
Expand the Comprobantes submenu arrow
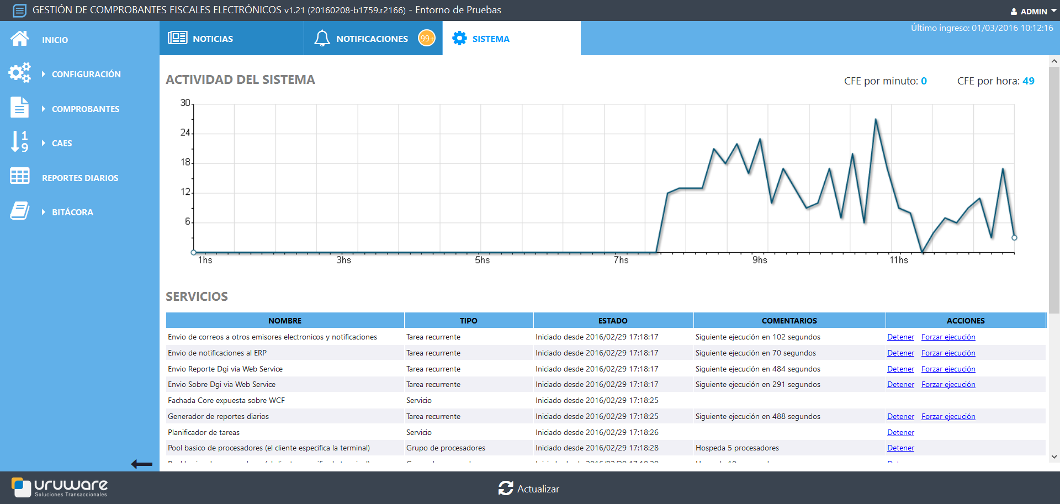click(44, 109)
